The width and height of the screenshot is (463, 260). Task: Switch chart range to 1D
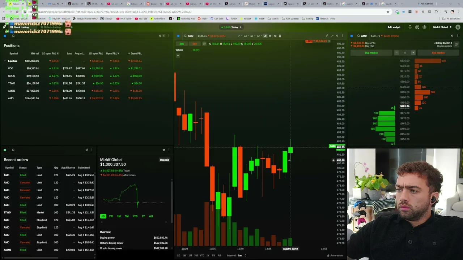click(178, 255)
